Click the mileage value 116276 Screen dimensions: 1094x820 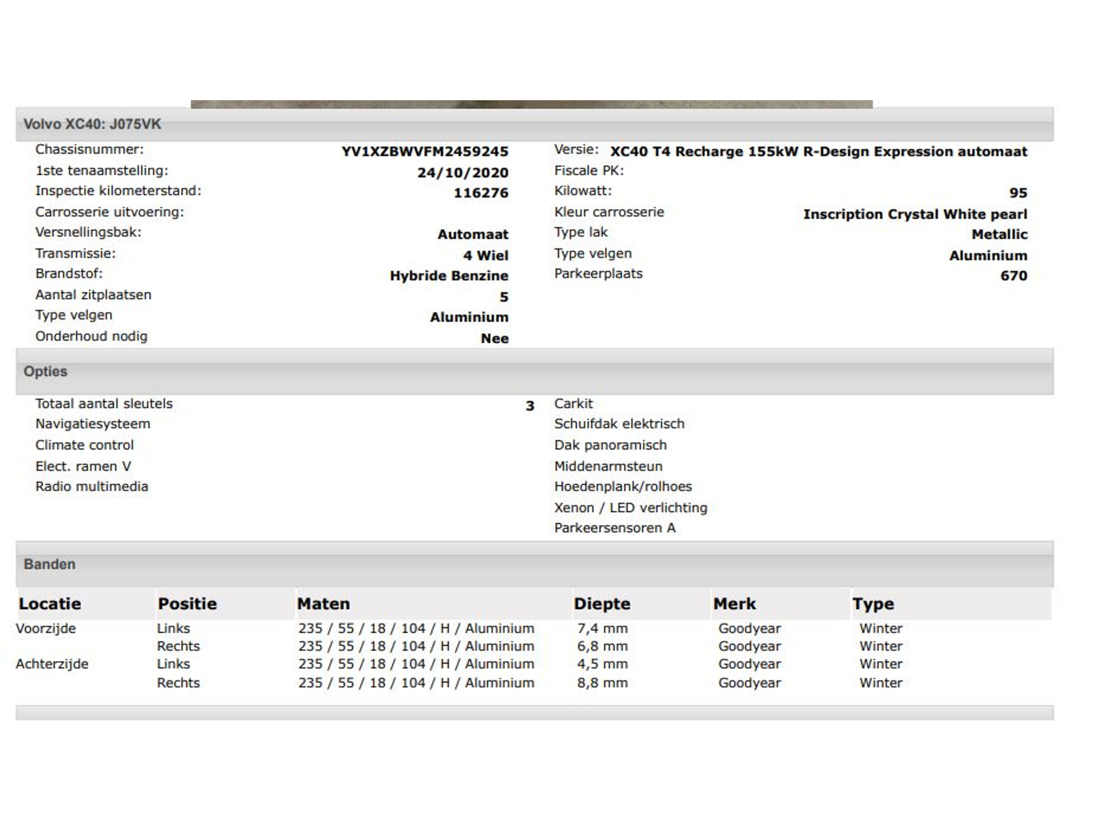pyautogui.click(x=481, y=193)
